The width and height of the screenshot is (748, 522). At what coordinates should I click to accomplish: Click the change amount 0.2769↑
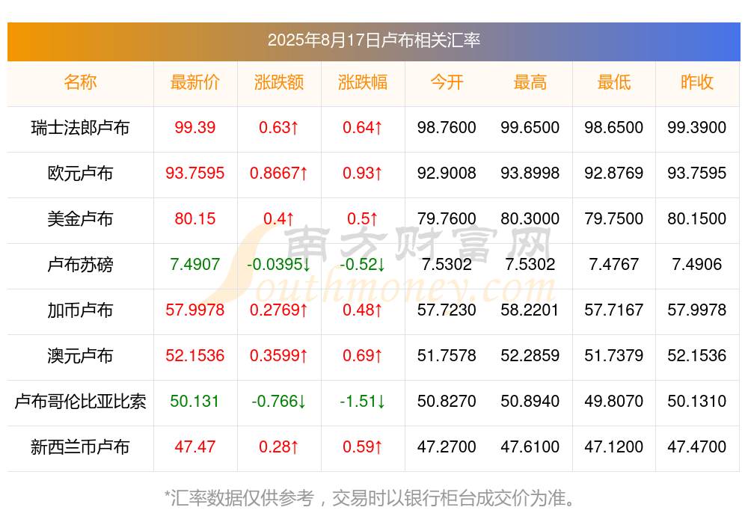(x=279, y=310)
